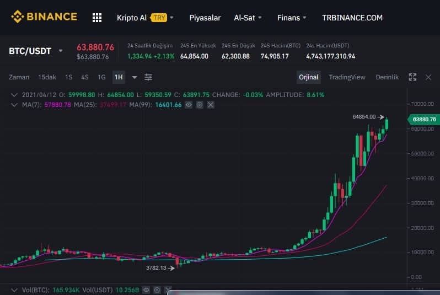This screenshot has height=295, width=440.
Task: Open volume indicator settings
Action: point(158,289)
